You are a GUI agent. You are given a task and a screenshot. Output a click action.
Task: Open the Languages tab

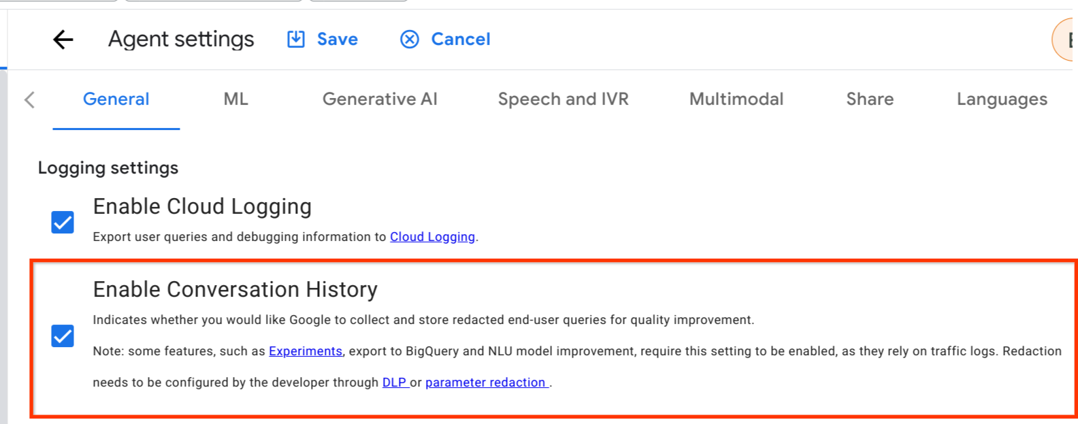(x=1002, y=99)
